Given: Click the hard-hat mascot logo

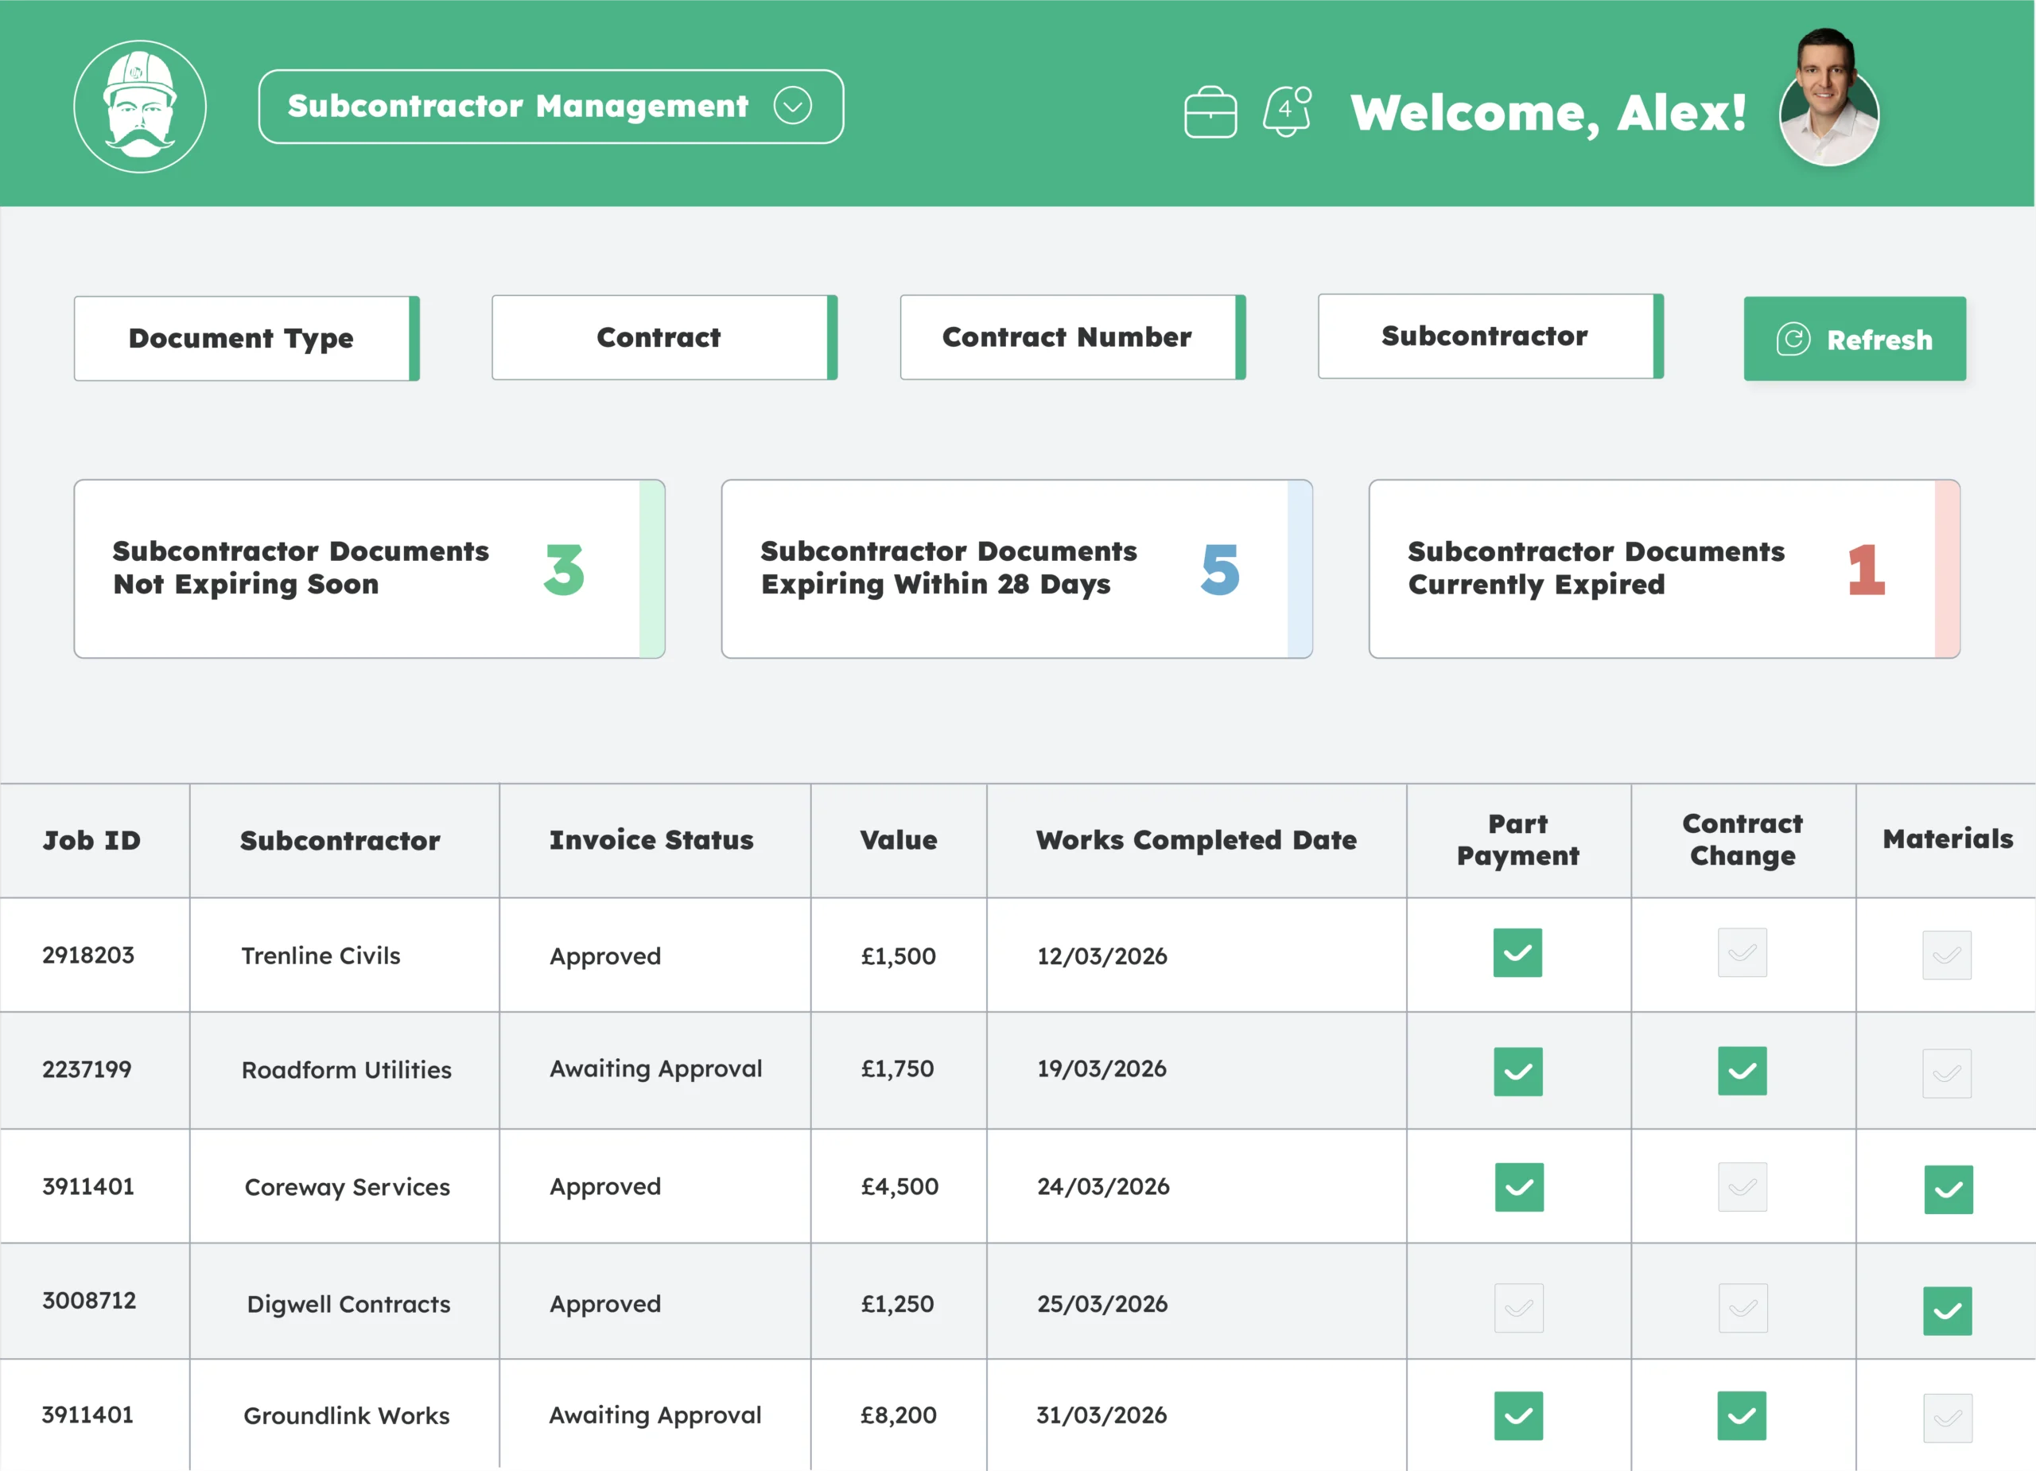Looking at the screenshot, I should point(140,106).
